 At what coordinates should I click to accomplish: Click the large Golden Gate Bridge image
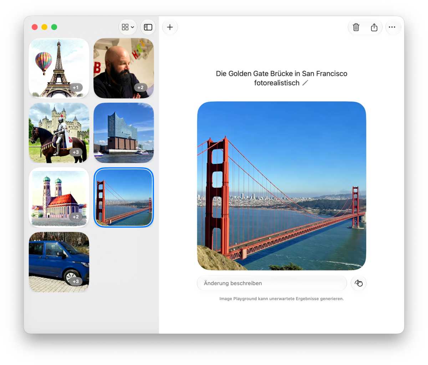(x=282, y=186)
